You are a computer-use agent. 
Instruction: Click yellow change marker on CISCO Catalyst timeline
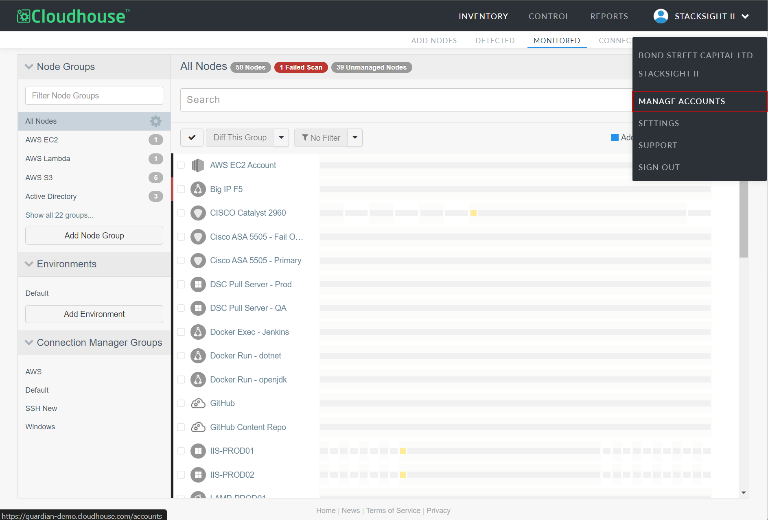[x=473, y=213]
